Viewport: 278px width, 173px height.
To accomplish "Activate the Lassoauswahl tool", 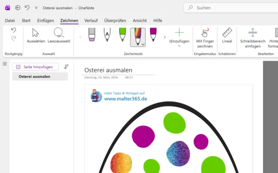I will (59, 36).
